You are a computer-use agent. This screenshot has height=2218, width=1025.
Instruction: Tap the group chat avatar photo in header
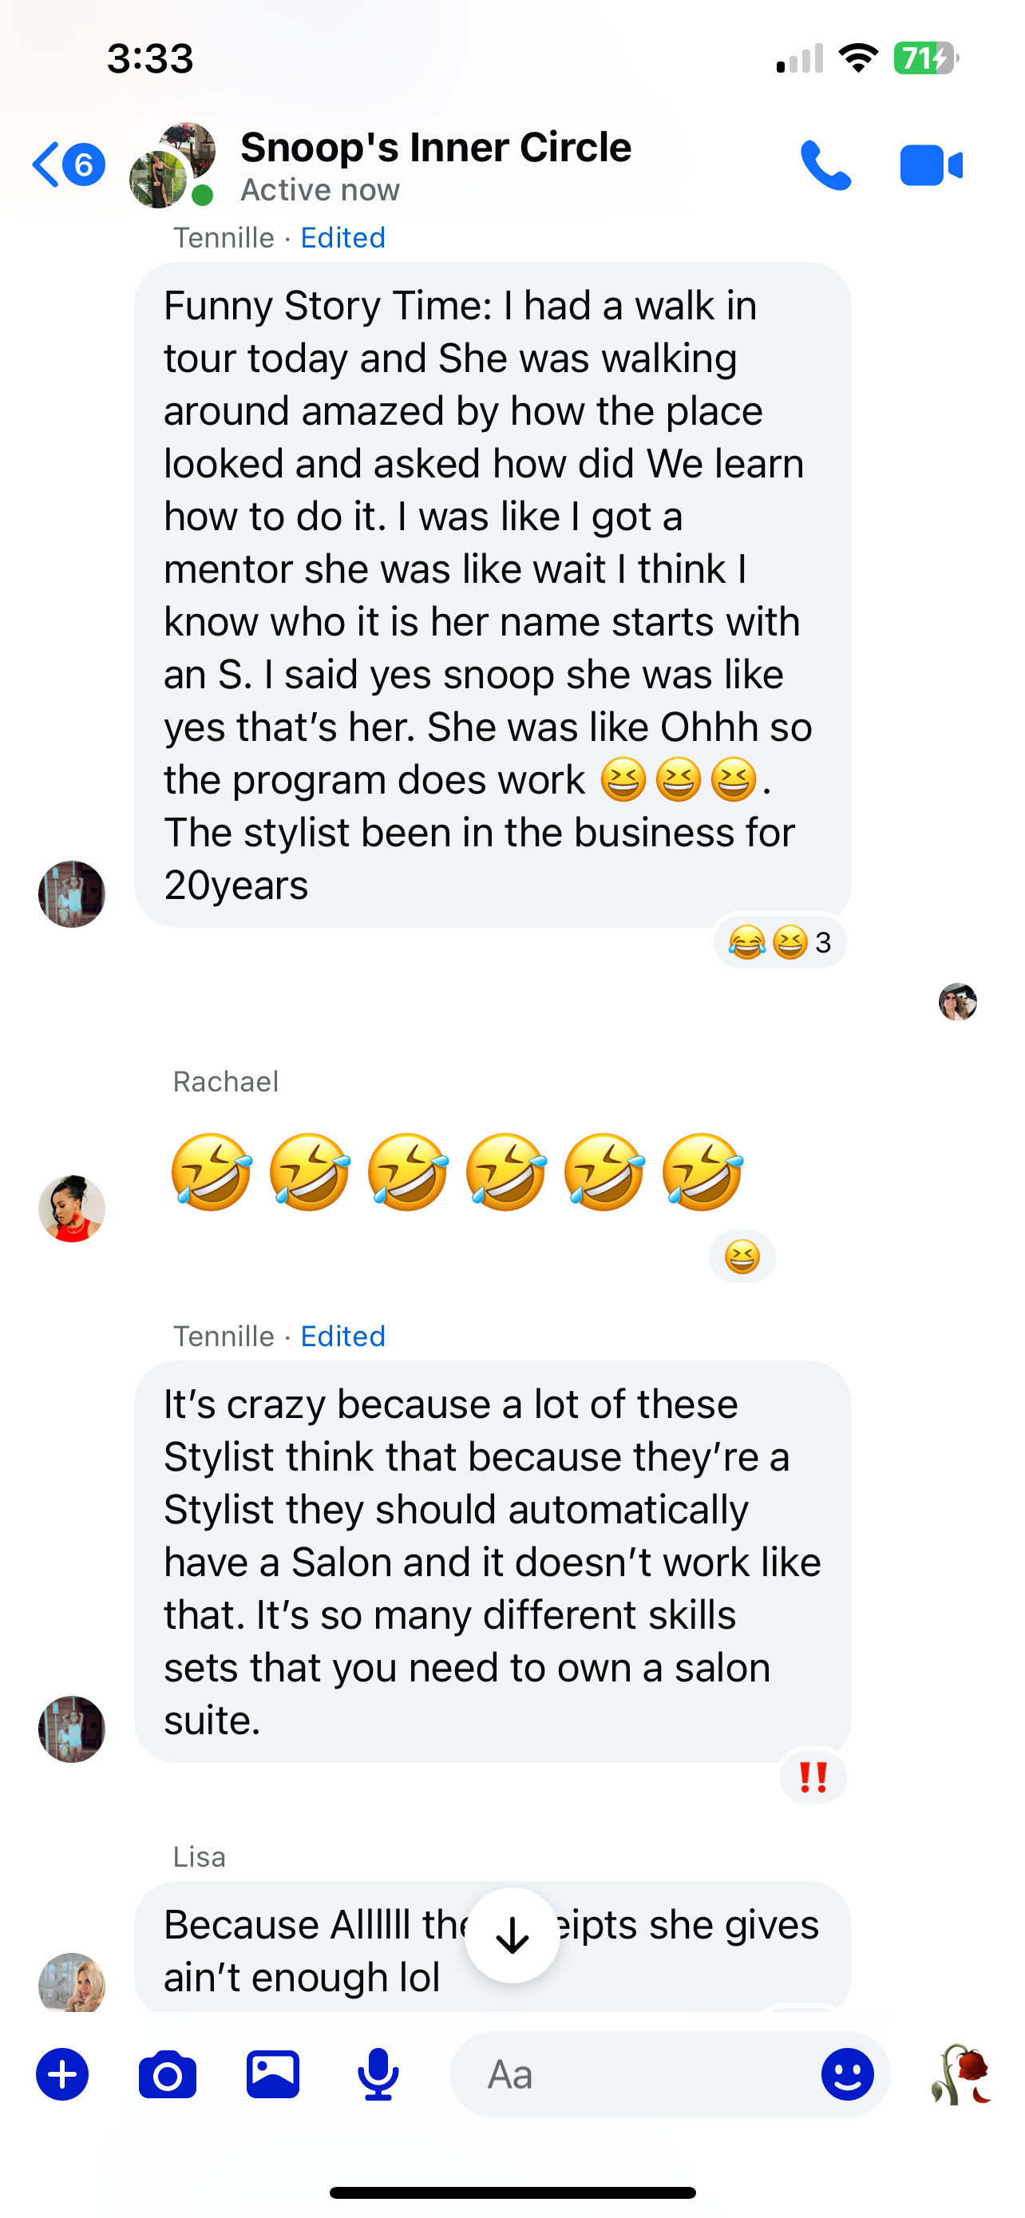pos(172,165)
